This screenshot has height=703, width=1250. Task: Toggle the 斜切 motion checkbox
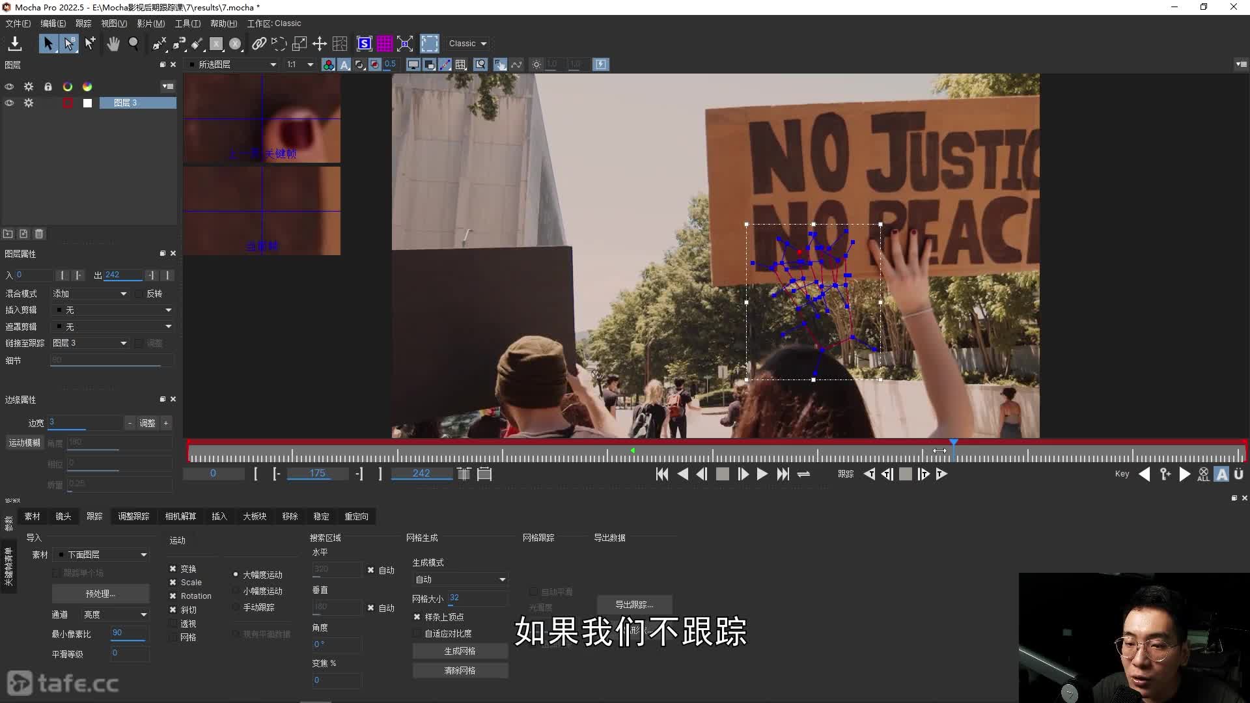coord(173,610)
